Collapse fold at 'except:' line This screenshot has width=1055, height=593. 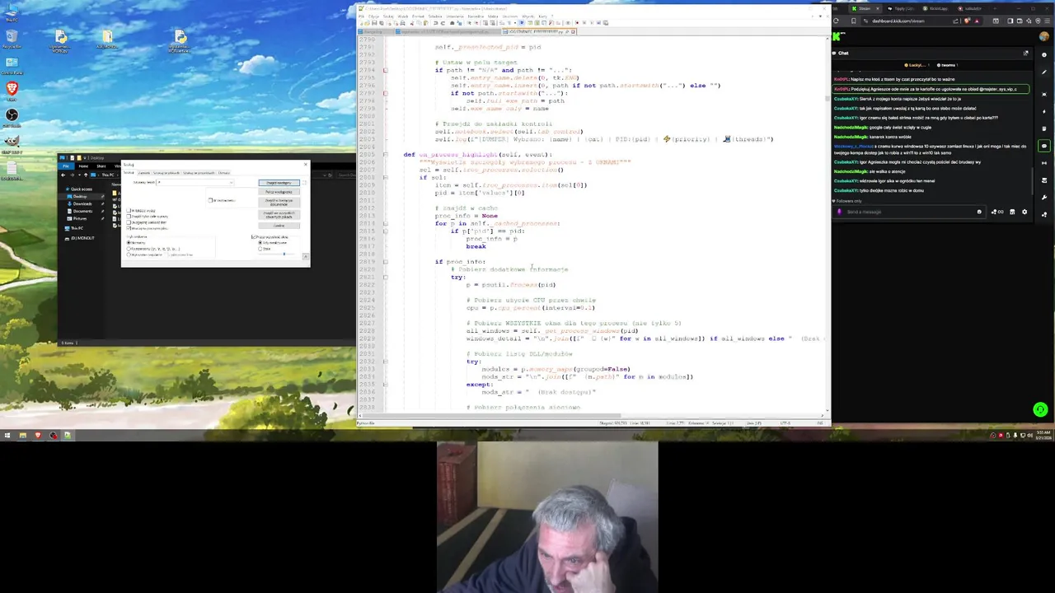point(385,384)
